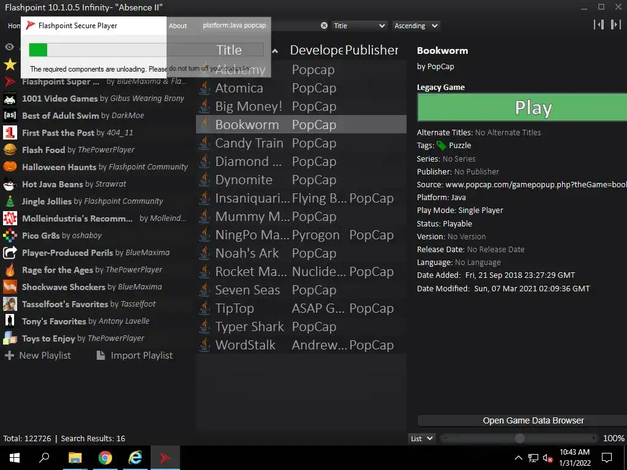Screen dimensions: 627x470
Task: Select the Seven Seas game row
Action: (301, 289)
